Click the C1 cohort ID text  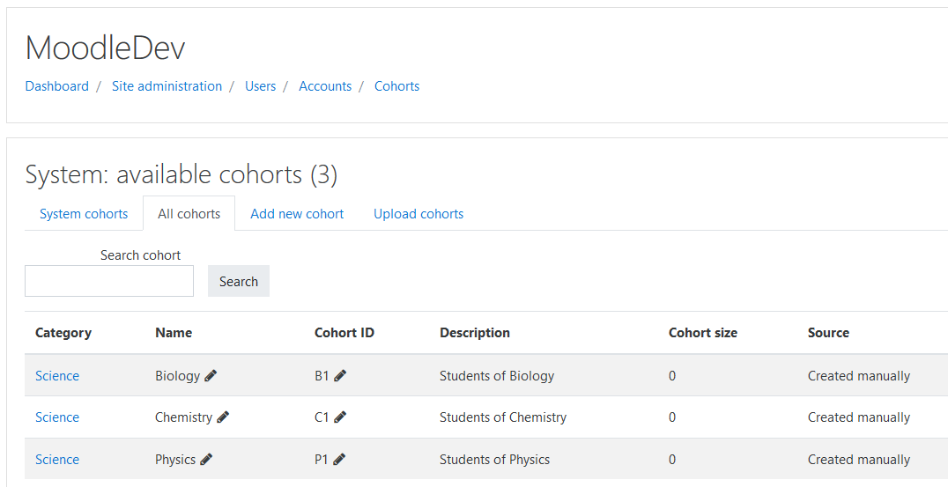tap(322, 417)
